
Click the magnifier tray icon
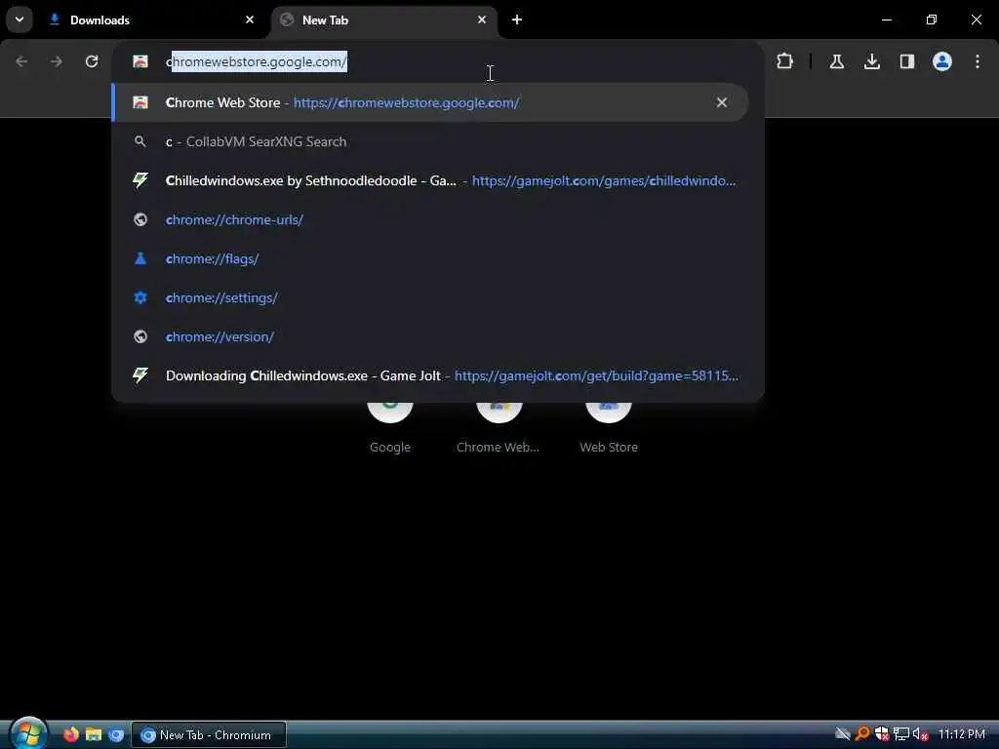(x=862, y=734)
